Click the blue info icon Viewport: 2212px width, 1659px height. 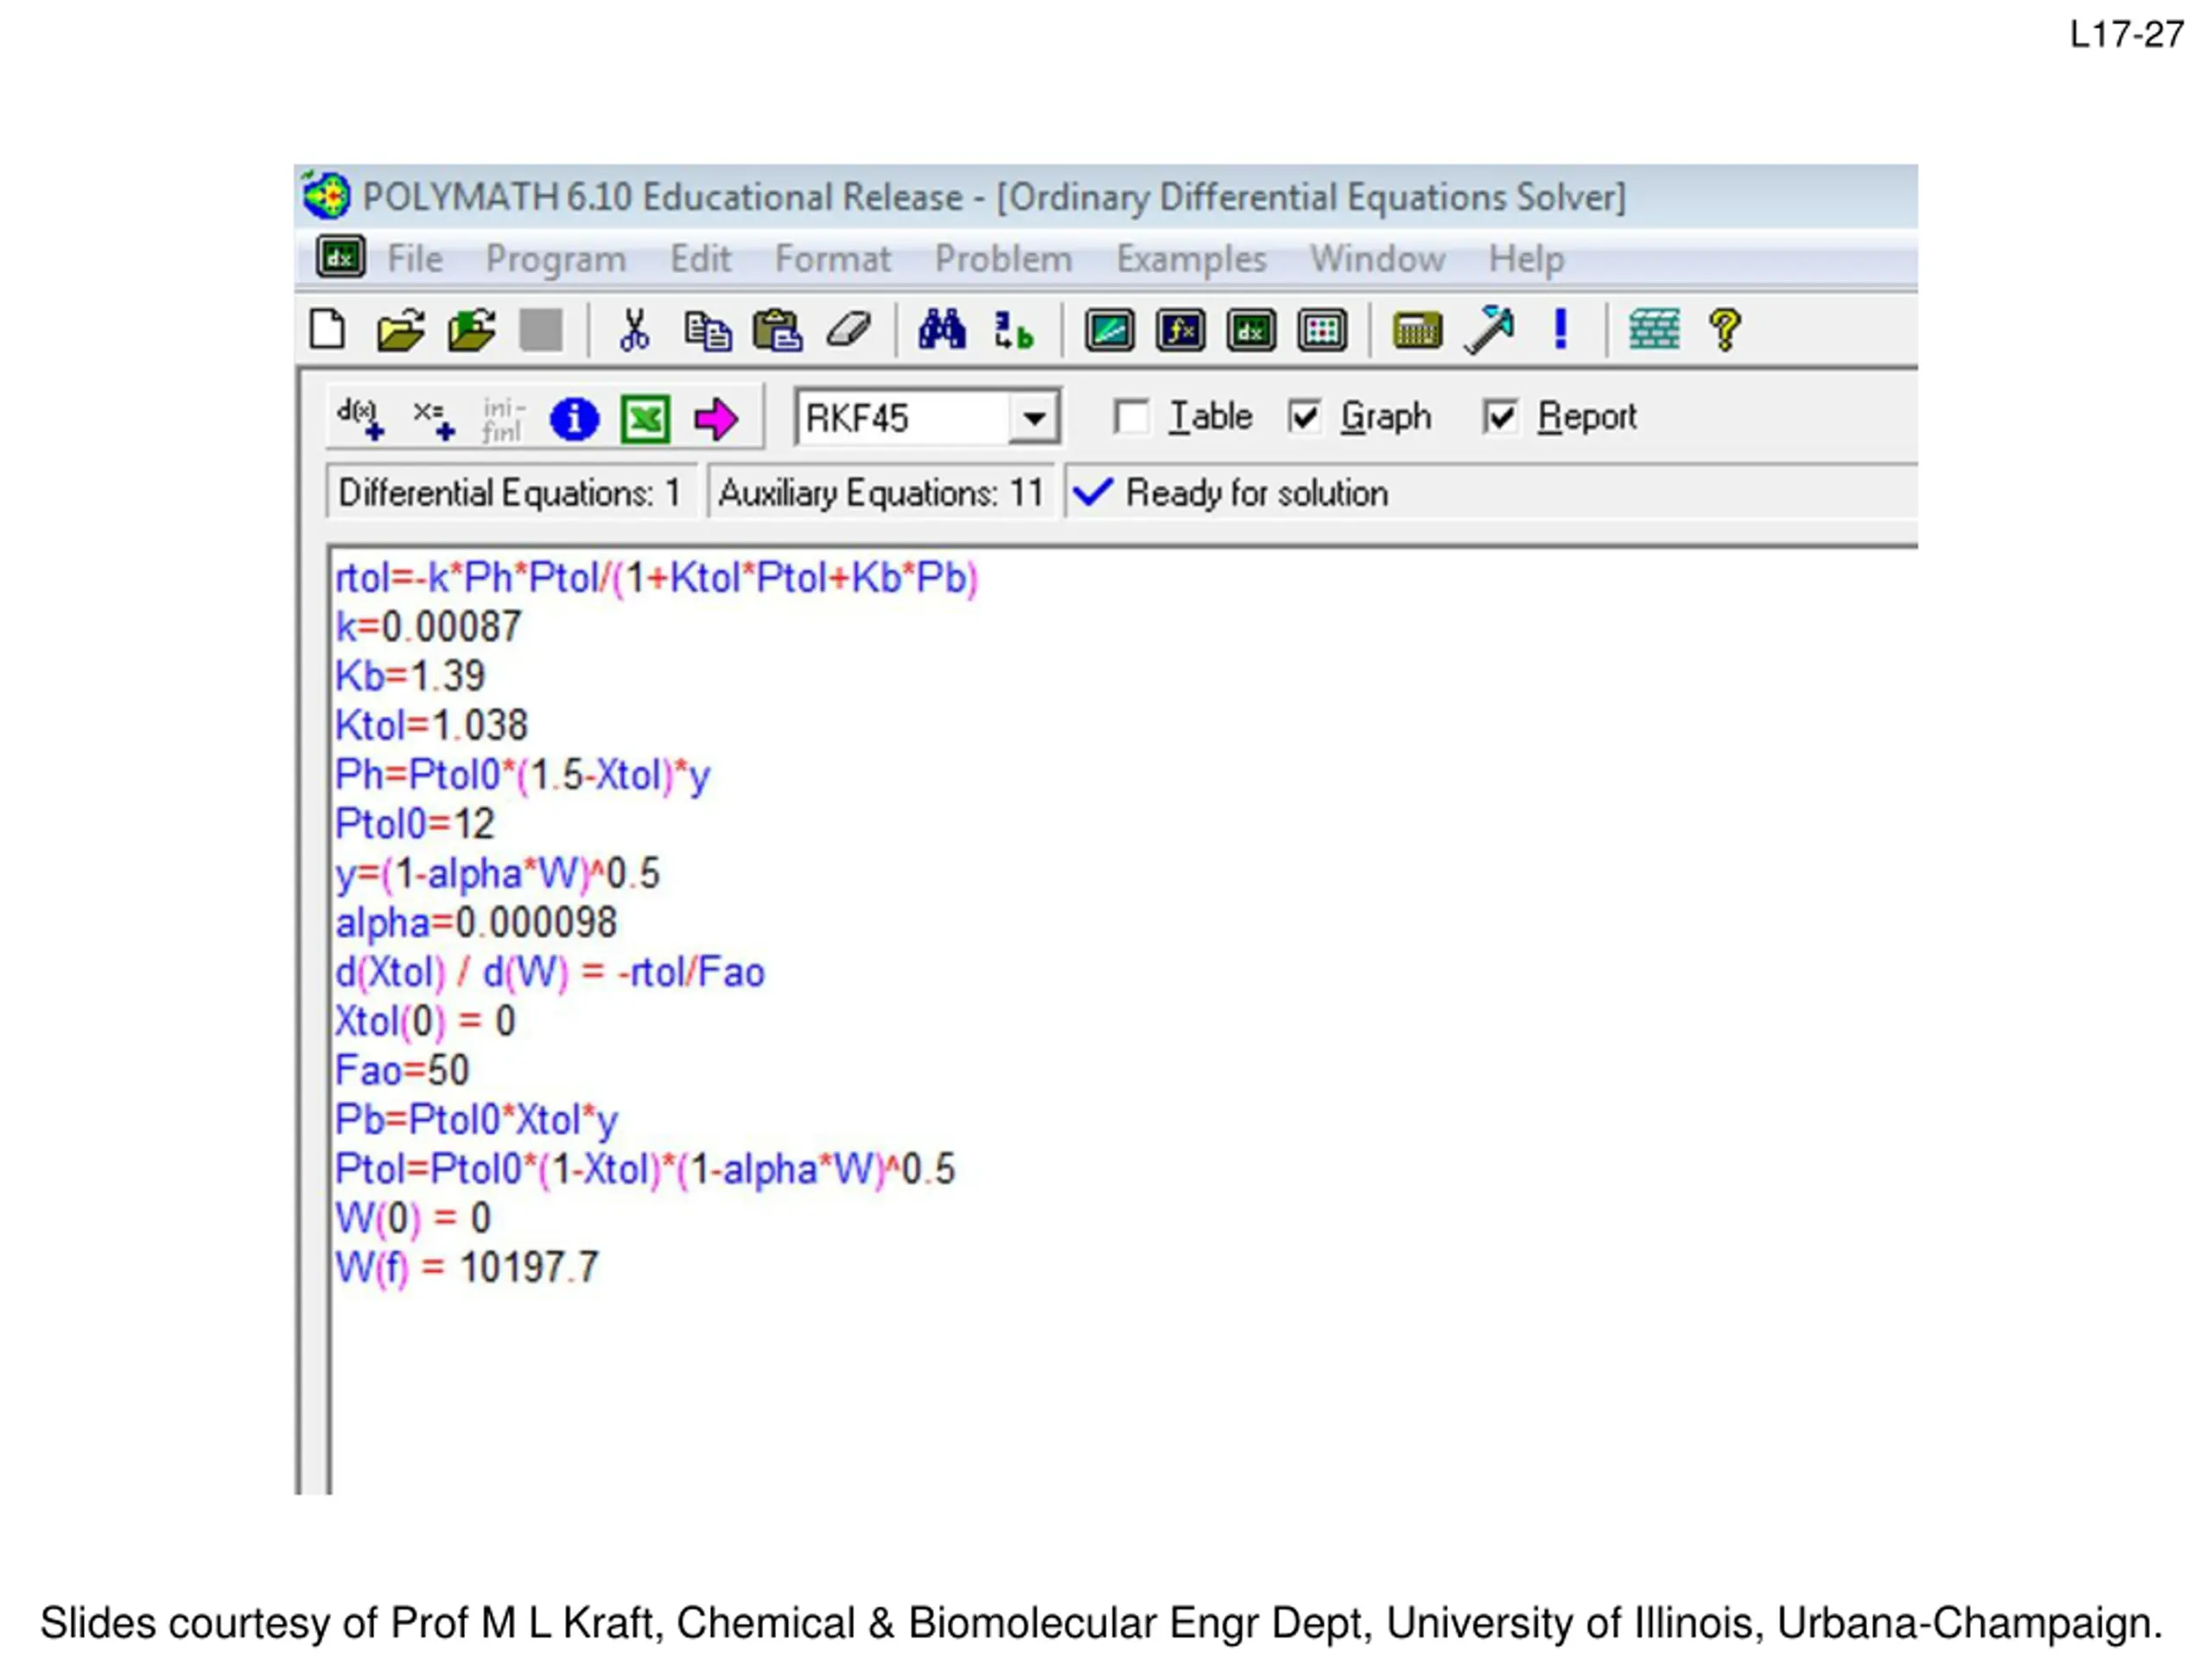[574, 419]
